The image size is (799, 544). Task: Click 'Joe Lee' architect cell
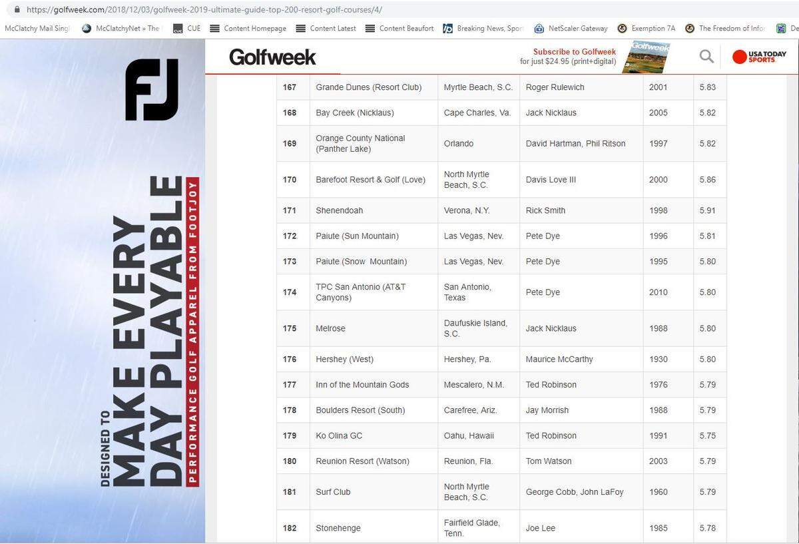pos(581,528)
